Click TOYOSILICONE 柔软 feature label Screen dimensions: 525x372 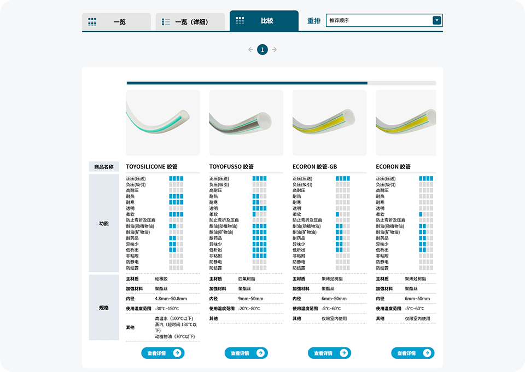pos(130,214)
